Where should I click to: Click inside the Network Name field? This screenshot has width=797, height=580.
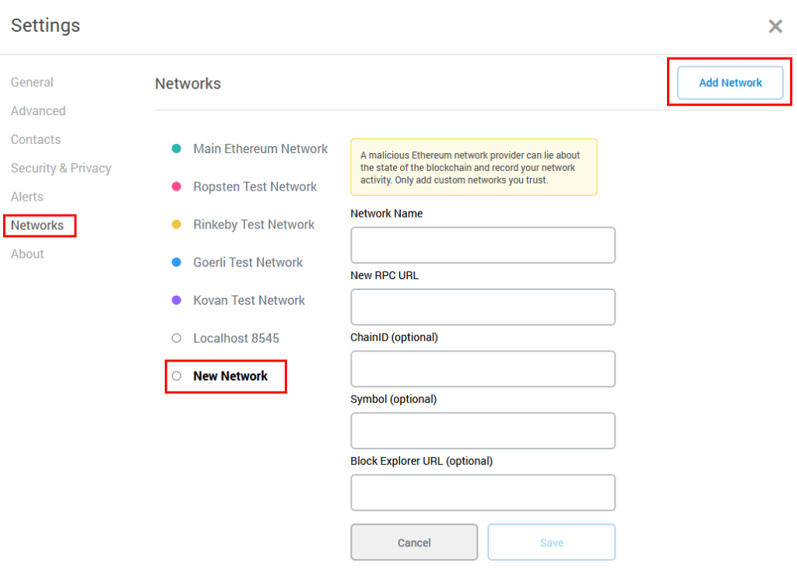(x=483, y=244)
